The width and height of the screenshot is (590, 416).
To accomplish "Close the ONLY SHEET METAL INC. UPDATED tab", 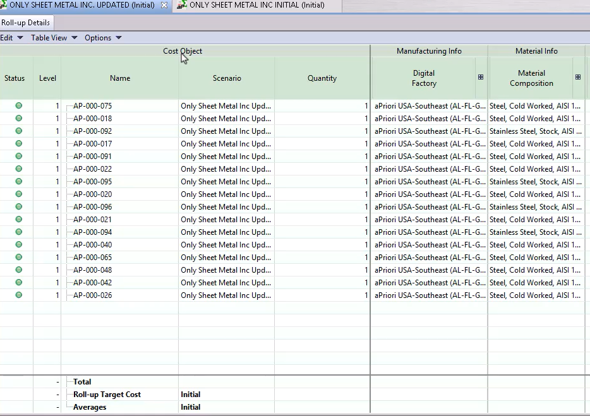I will click(x=164, y=5).
